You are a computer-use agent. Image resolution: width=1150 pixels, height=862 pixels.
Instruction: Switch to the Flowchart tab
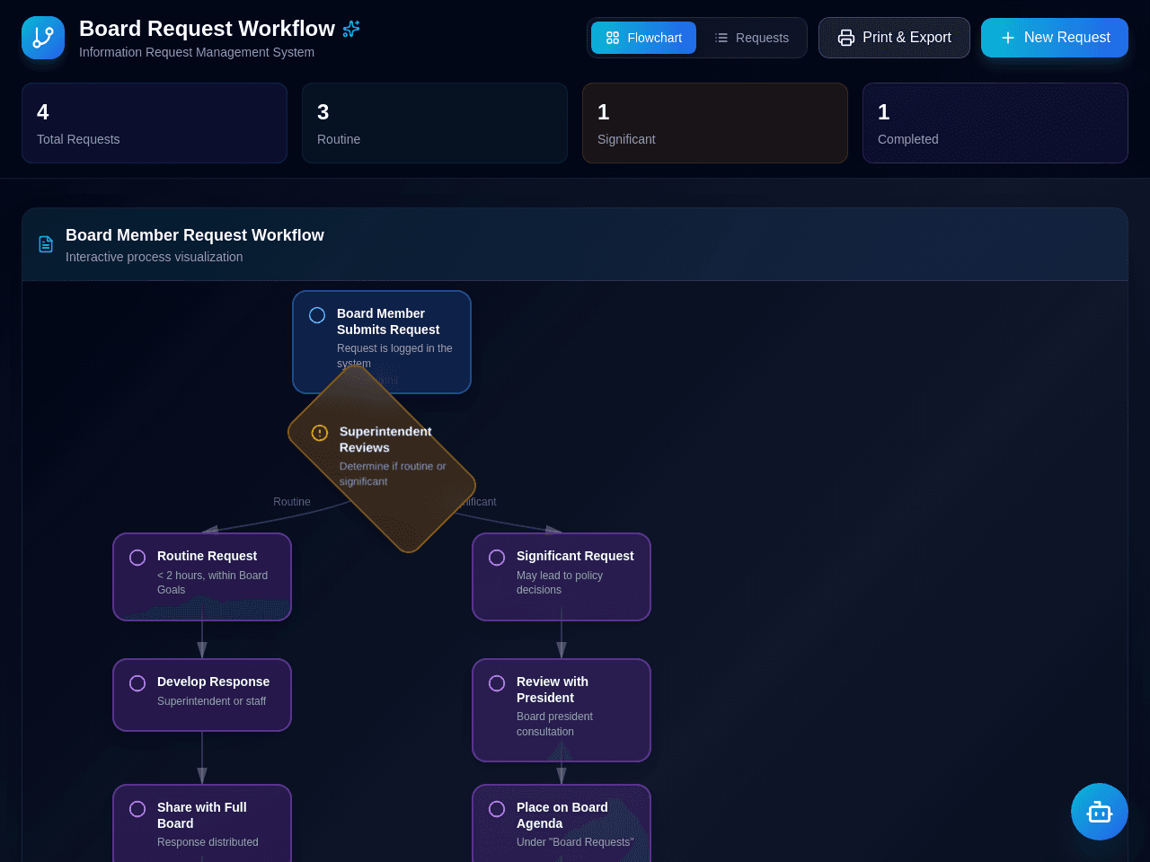pos(643,38)
